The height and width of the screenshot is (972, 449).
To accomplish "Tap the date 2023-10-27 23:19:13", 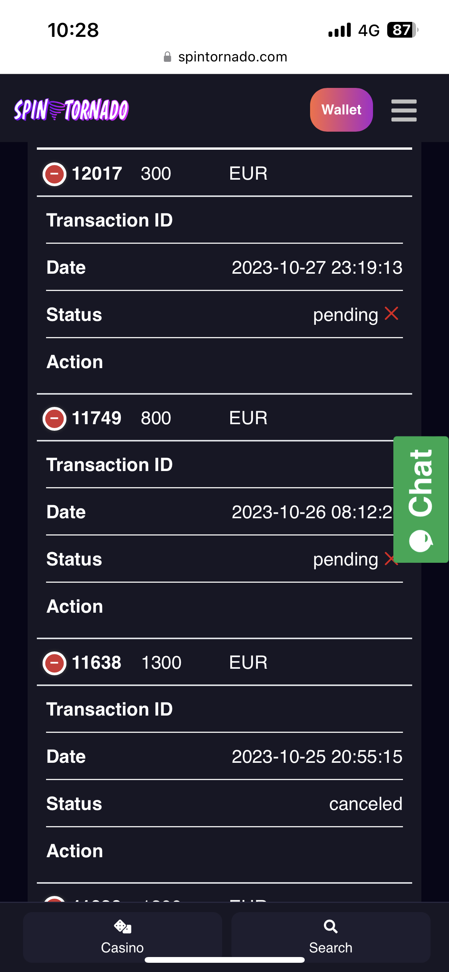I will point(317,268).
